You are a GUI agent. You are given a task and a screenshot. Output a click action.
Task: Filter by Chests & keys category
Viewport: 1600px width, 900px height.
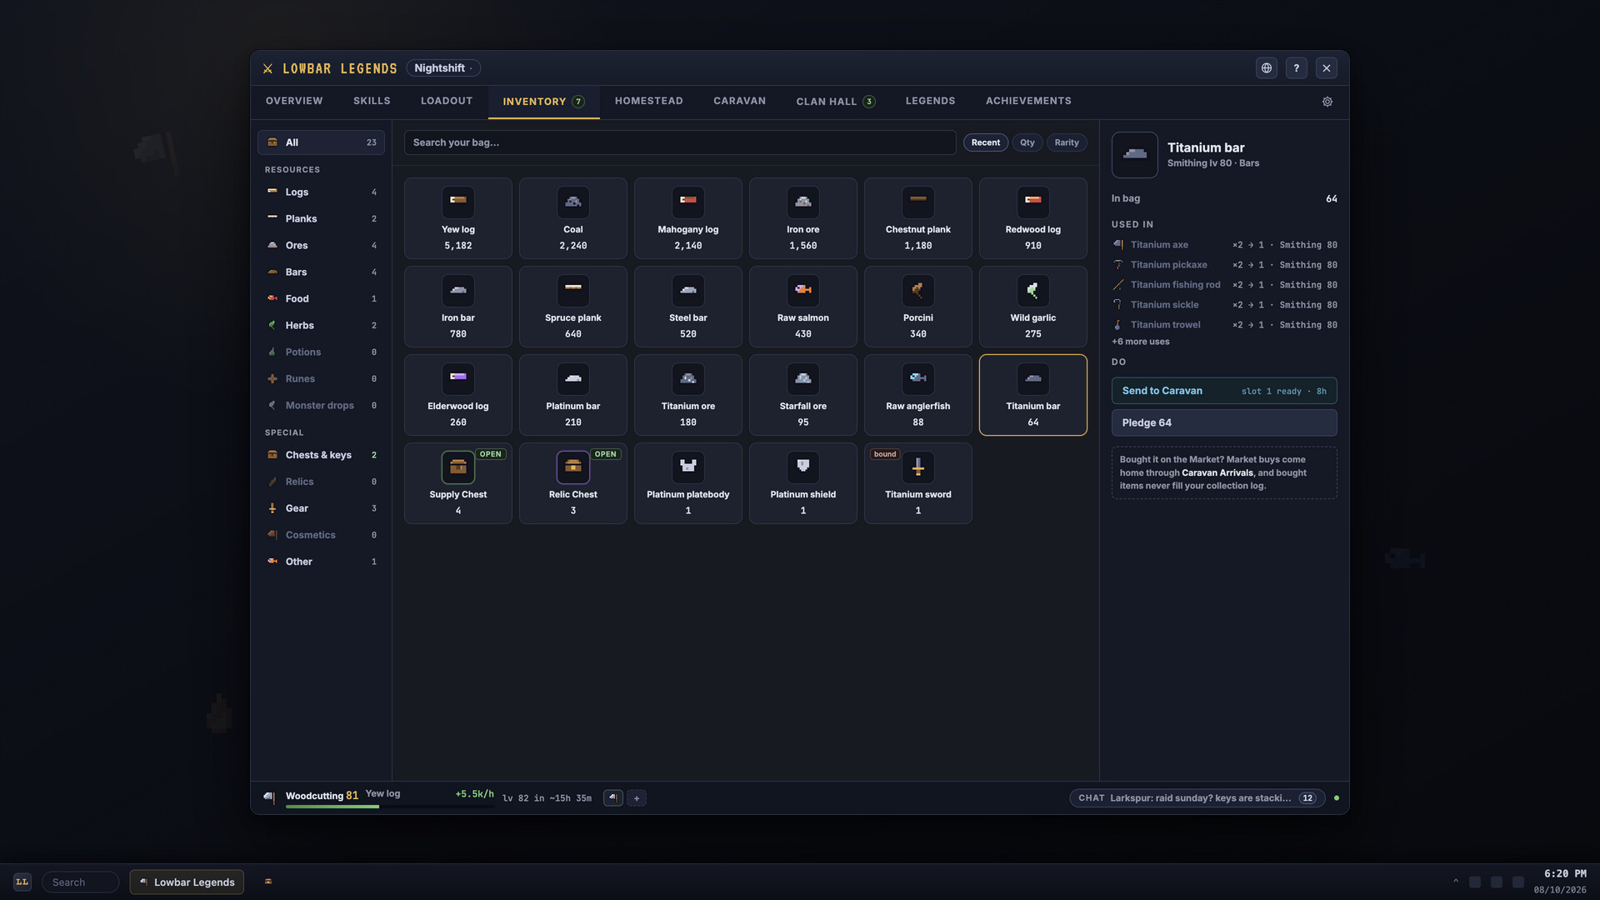click(321, 455)
